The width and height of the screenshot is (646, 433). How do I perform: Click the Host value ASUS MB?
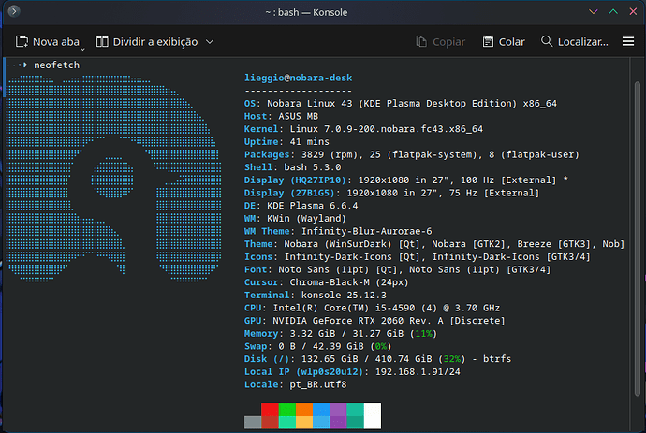[x=299, y=116]
